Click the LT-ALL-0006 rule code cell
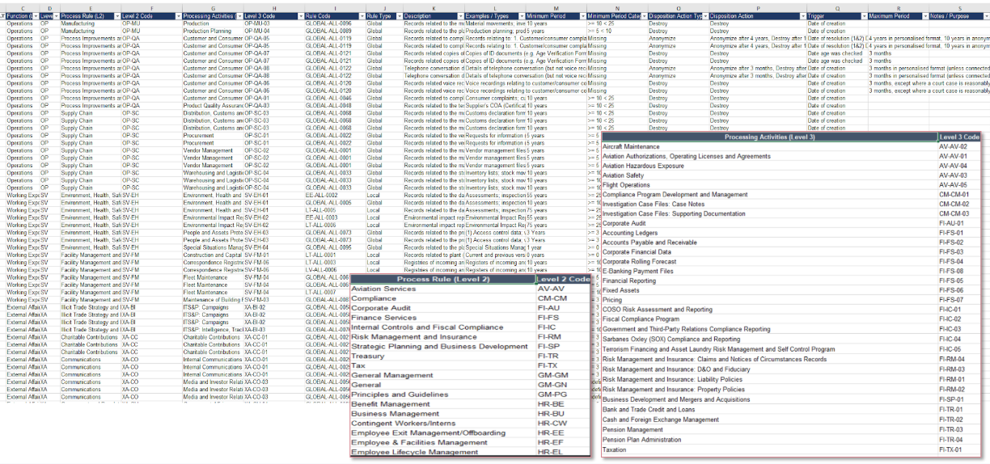This screenshot has width=990, height=464. click(x=334, y=225)
